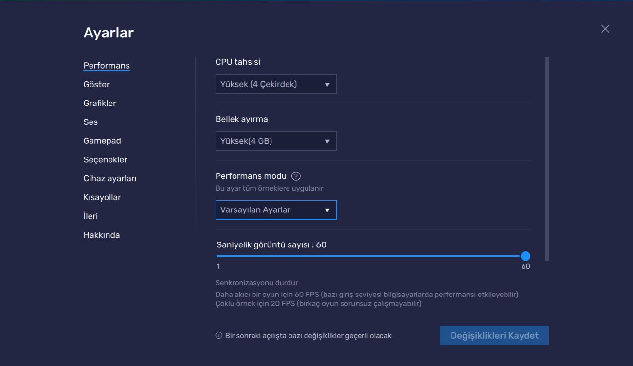Switch to the İleri tab

tap(91, 216)
